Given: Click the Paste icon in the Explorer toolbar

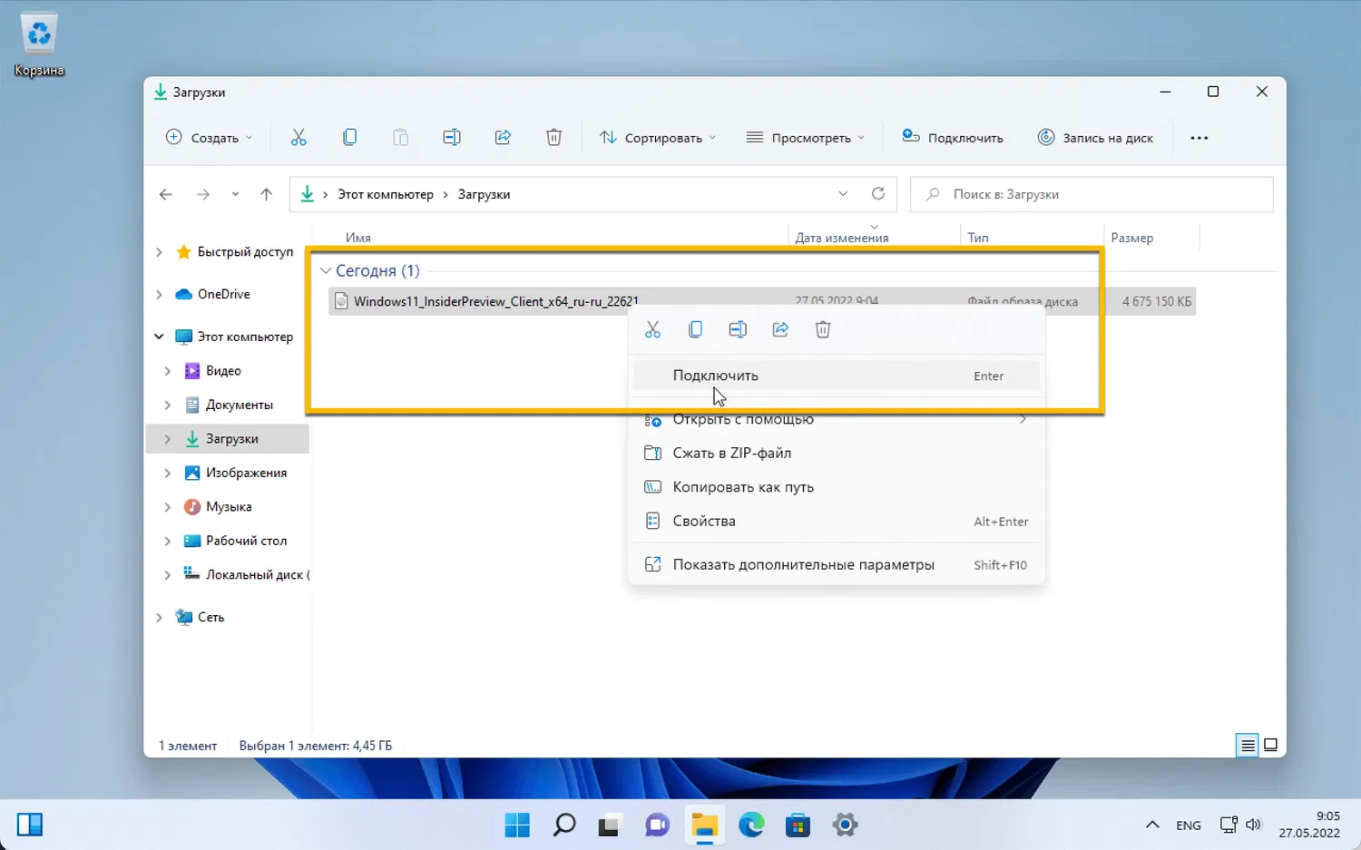Looking at the screenshot, I should tap(400, 138).
